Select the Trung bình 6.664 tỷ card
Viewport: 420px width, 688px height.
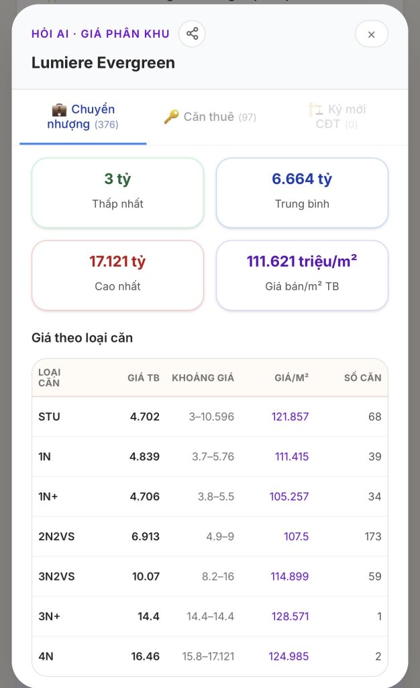click(x=302, y=193)
